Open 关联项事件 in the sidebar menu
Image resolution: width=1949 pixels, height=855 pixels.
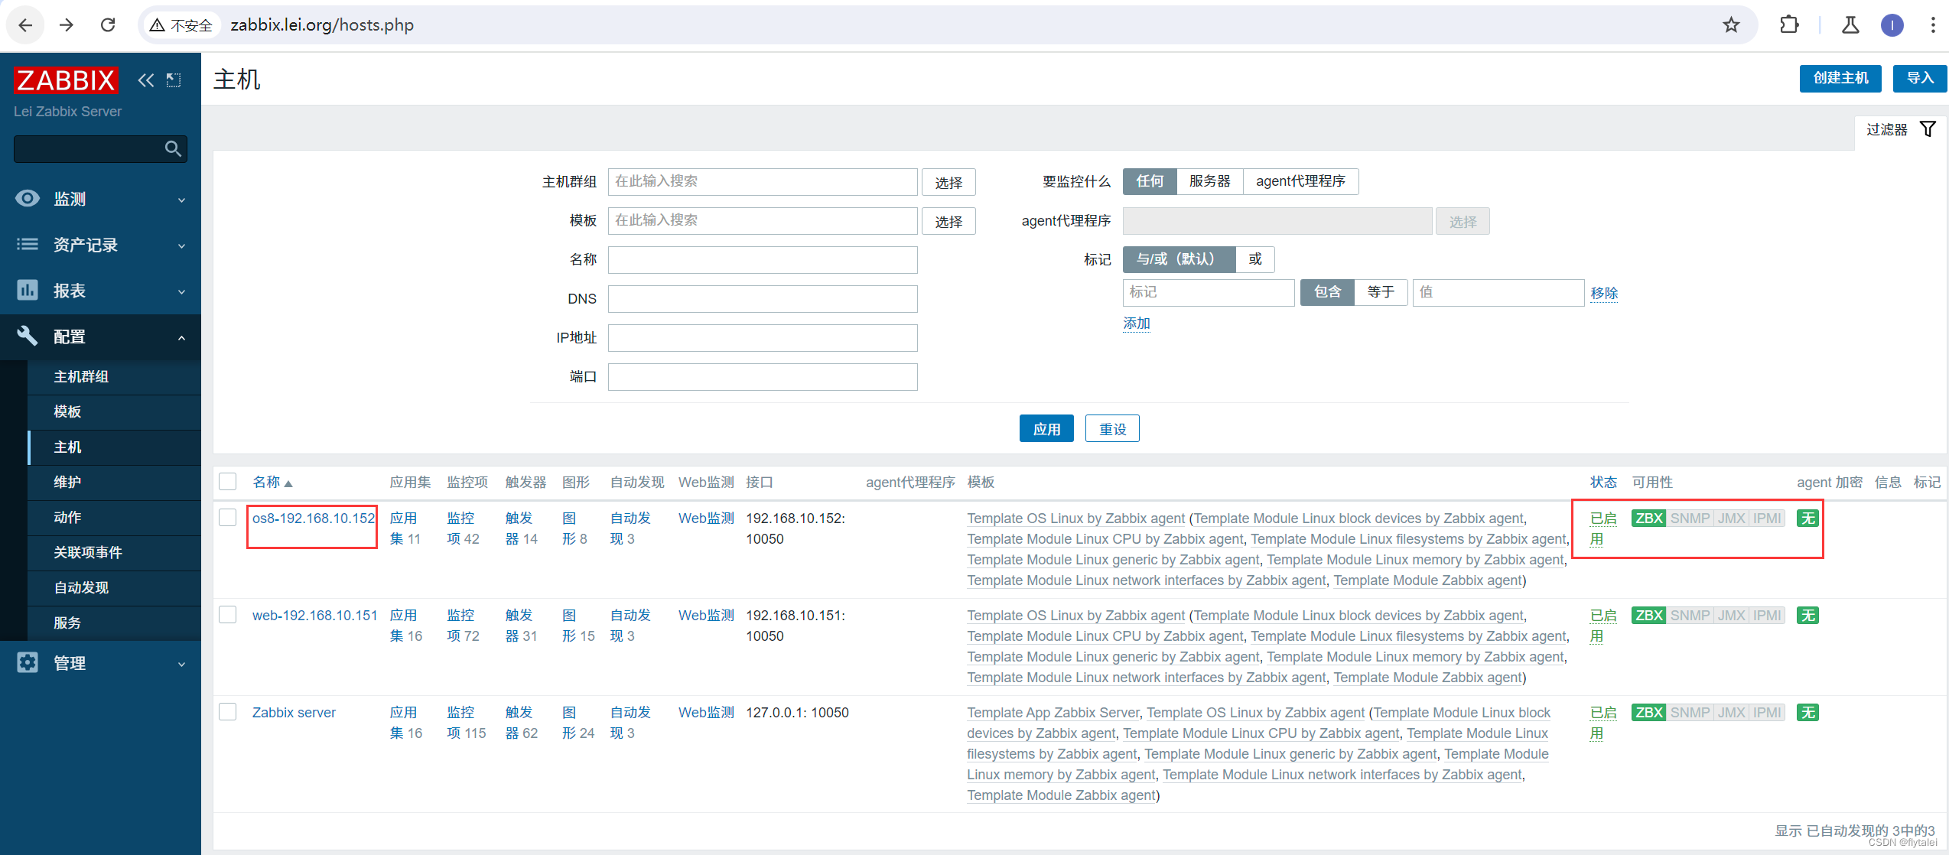115,553
